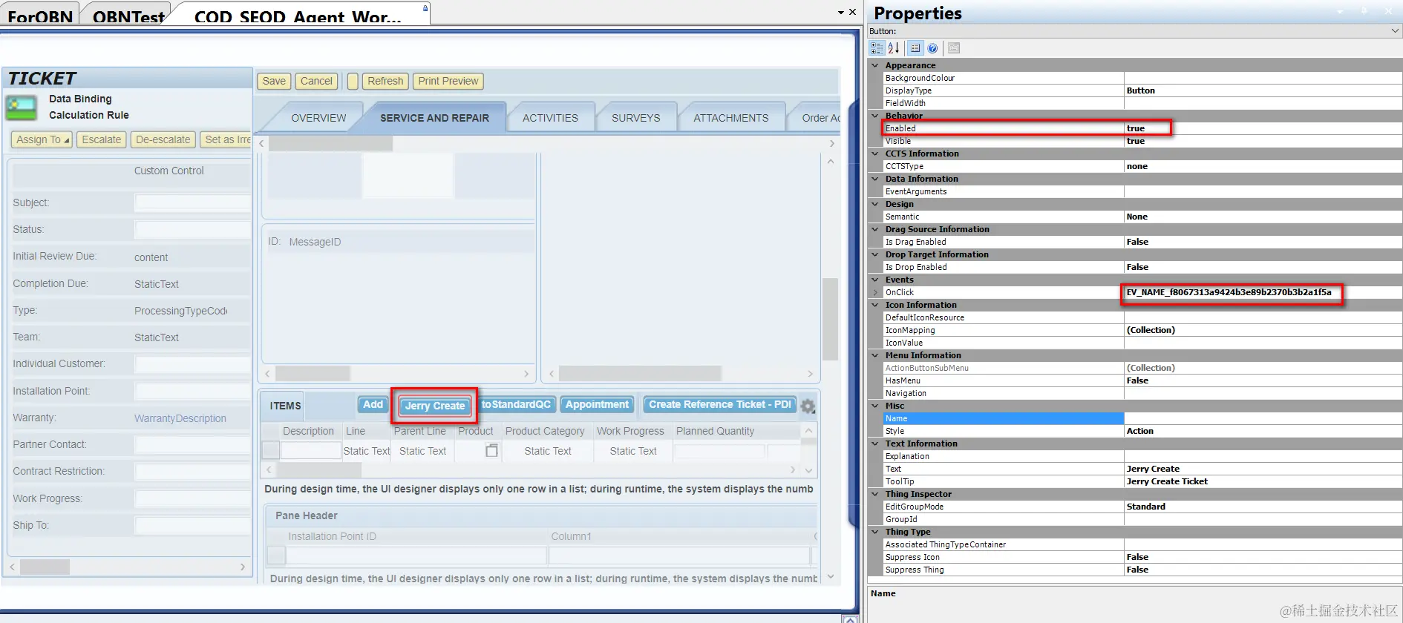
Task: Open the tab list dropdown arrow
Action: coord(840,12)
